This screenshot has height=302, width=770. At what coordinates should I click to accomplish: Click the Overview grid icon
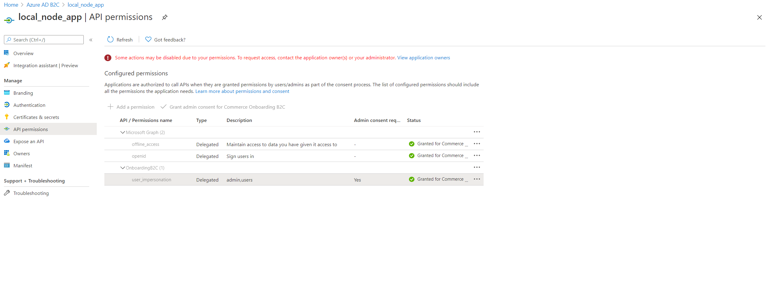click(7, 53)
